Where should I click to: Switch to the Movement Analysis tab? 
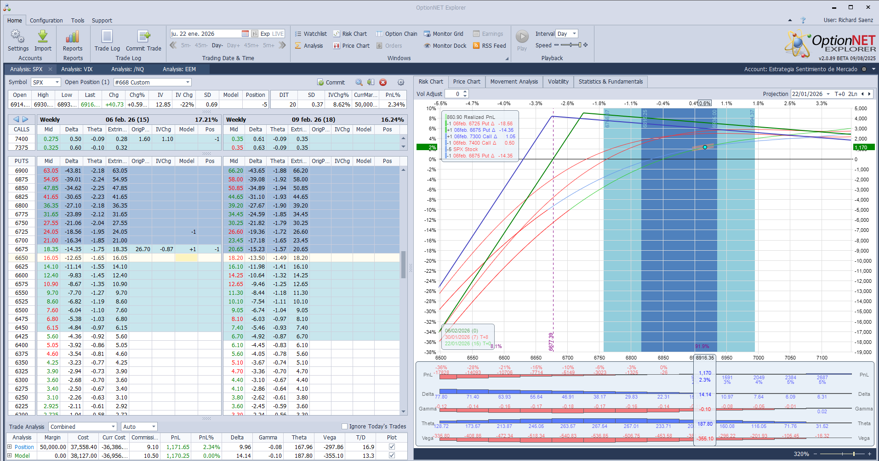point(514,82)
